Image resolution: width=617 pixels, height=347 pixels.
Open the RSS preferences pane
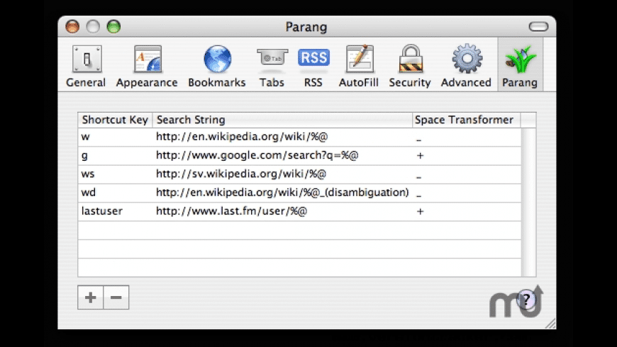click(313, 65)
